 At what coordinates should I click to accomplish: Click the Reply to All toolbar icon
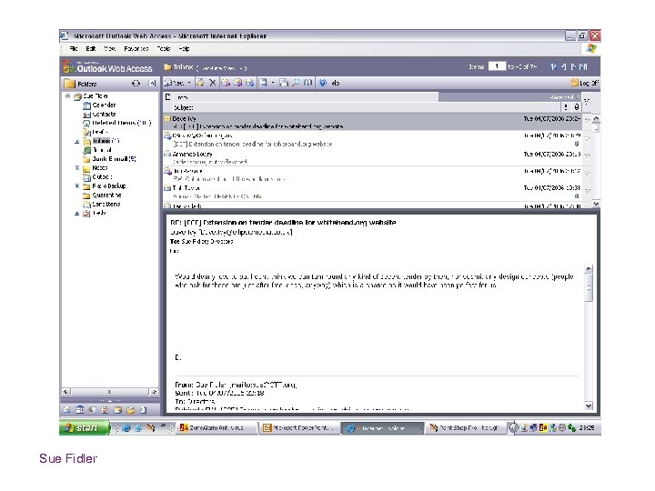pos(237,83)
